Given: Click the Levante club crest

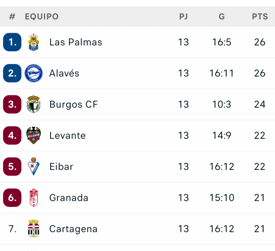Looking at the screenshot, I should click(33, 136).
